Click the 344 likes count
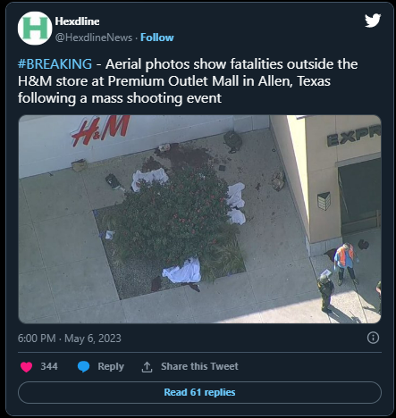Image resolution: width=396 pixels, height=418 pixels. coord(49,366)
